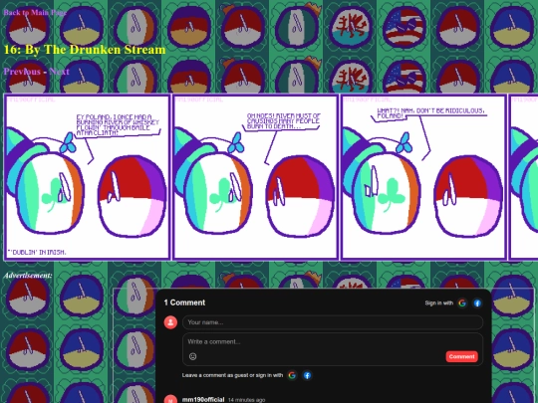Click the mm190official commenter avatar

click(x=170, y=400)
